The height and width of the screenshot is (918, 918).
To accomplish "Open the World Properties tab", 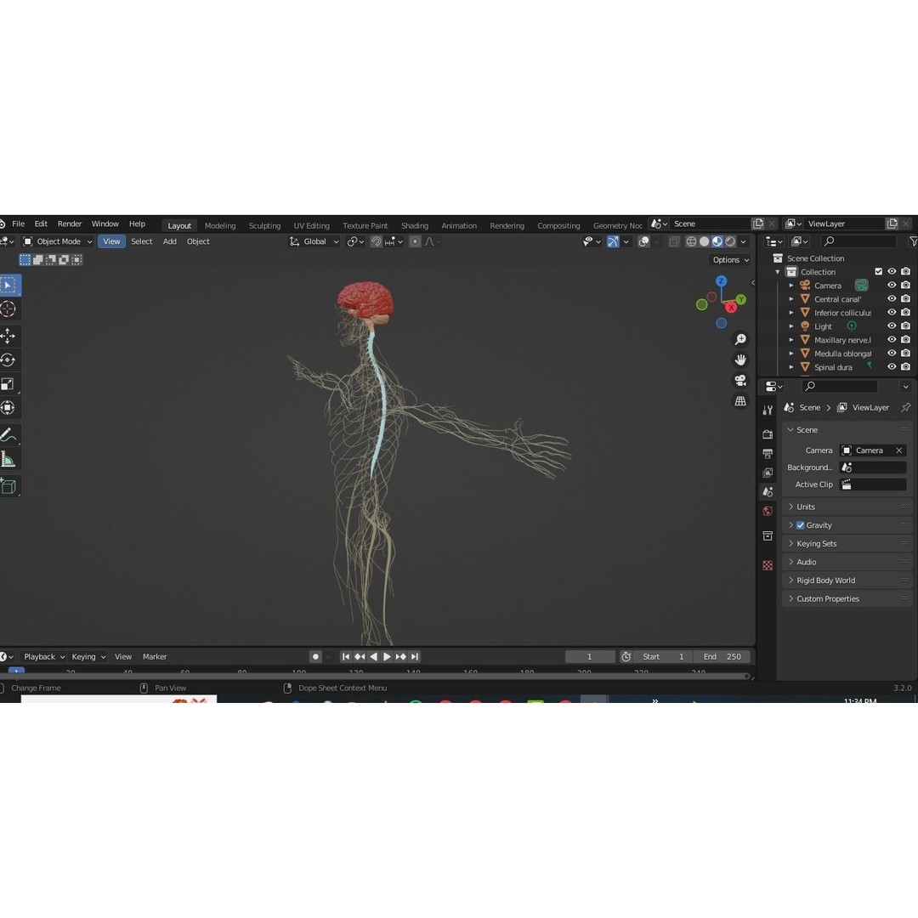I will [768, 510].
